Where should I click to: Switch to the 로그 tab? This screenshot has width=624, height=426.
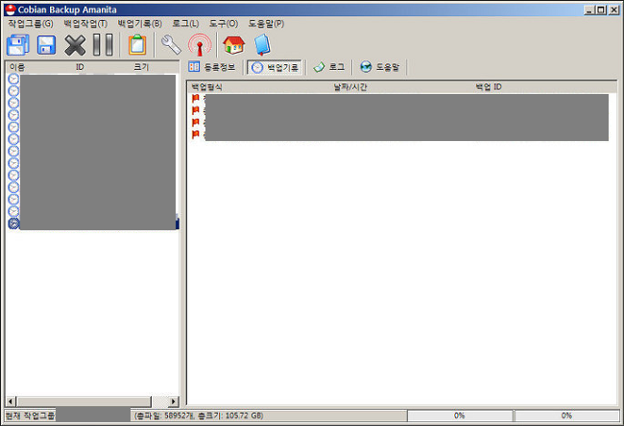(x=328, y=67)
